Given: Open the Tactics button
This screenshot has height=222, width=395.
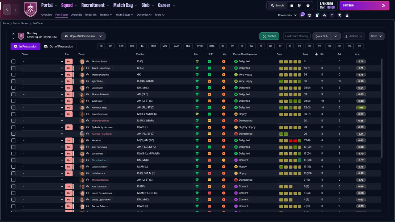Looking at the screenshot, I should coord(269,36).
